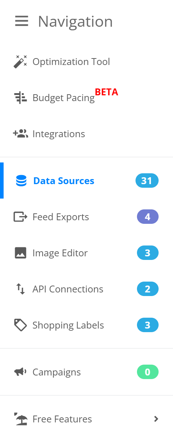Screen dimensions: 173x426
Task: Click the Data Sources count badge 31
Action: click(x=147, y=181)
